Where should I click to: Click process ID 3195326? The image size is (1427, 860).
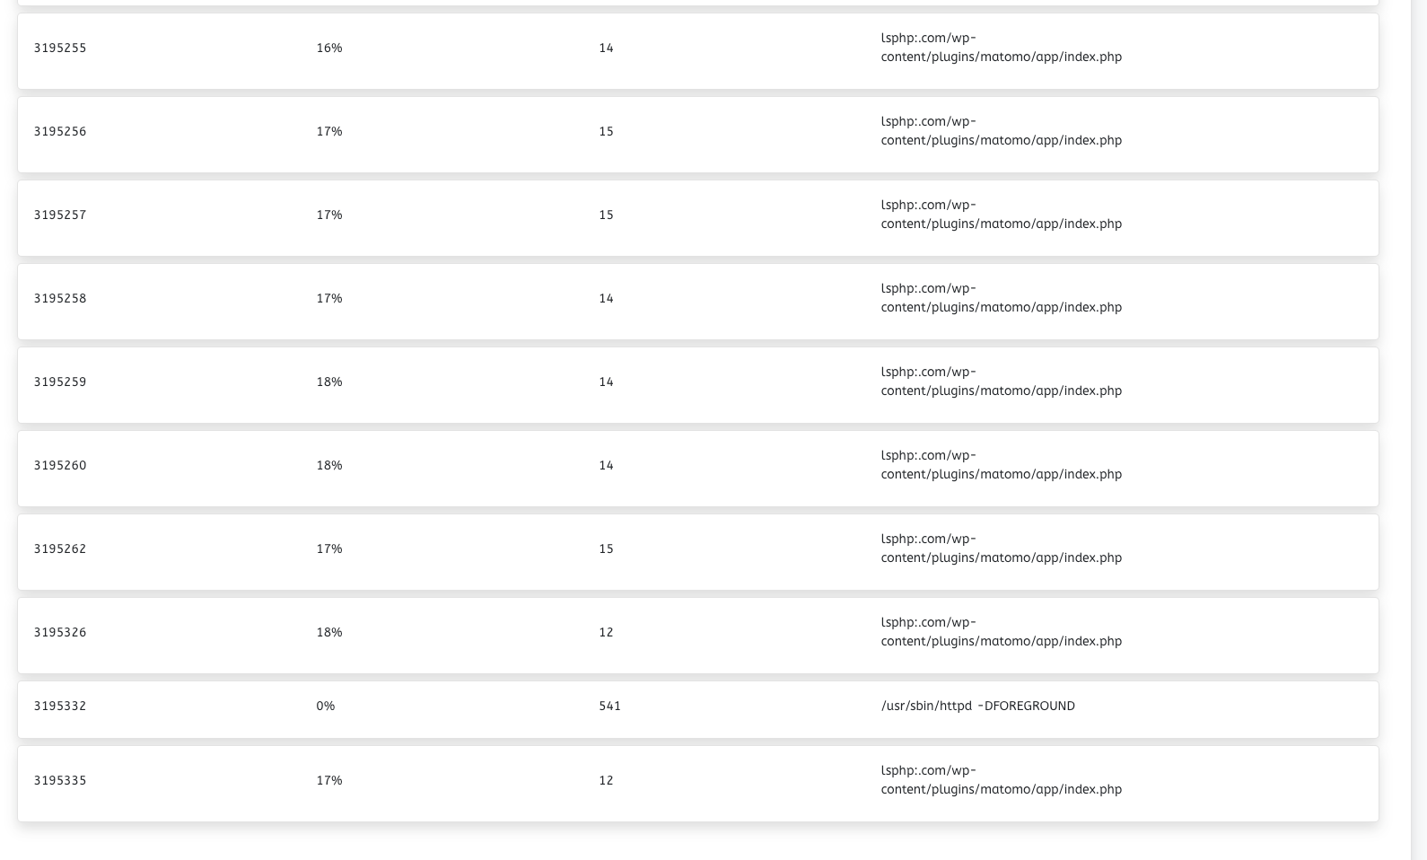60,633
